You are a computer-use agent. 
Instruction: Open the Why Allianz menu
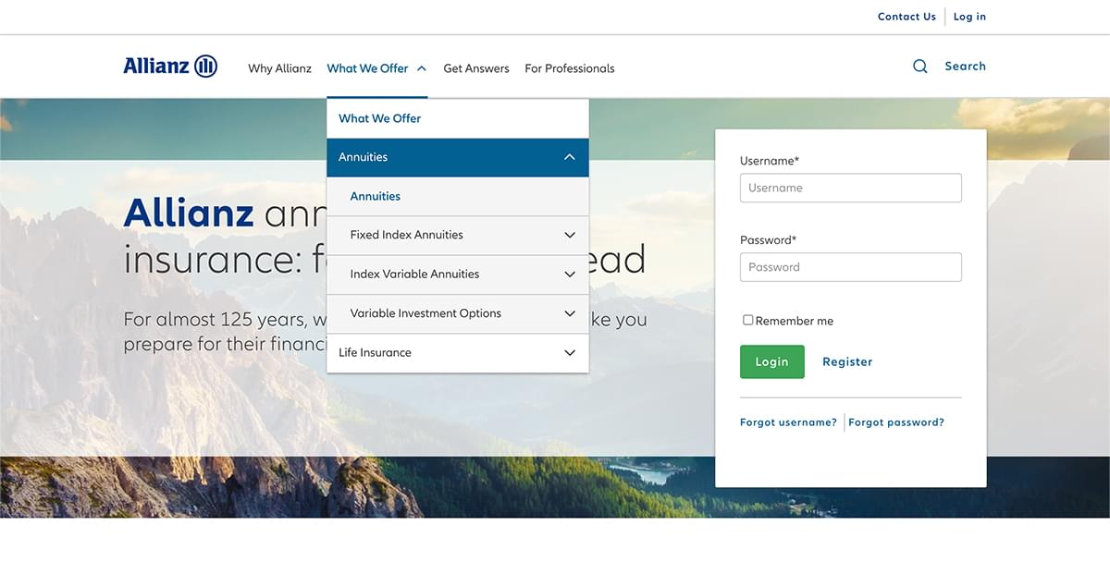coord(279,68)
